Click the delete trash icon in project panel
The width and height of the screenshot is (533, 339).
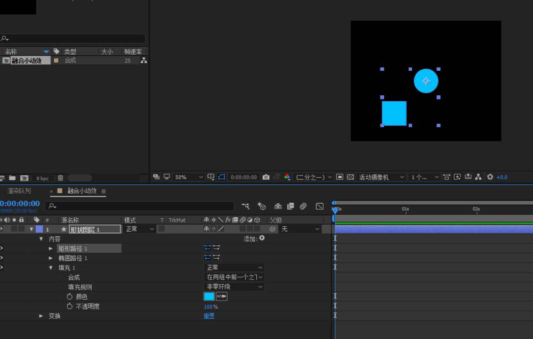(x=60, y=178)
